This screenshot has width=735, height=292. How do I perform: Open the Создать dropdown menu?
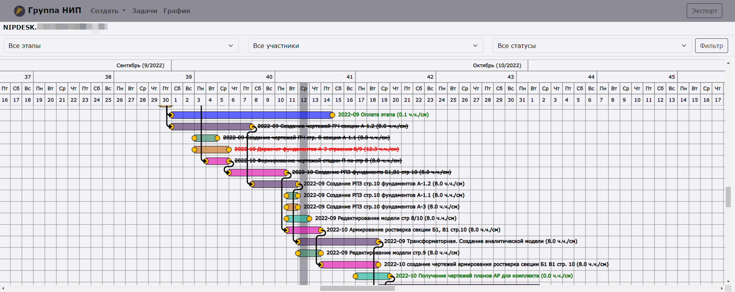(x=108, y=11)
